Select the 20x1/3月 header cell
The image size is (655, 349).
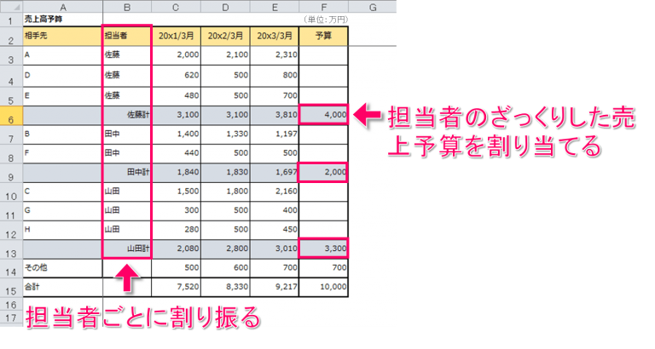point(177,36)
